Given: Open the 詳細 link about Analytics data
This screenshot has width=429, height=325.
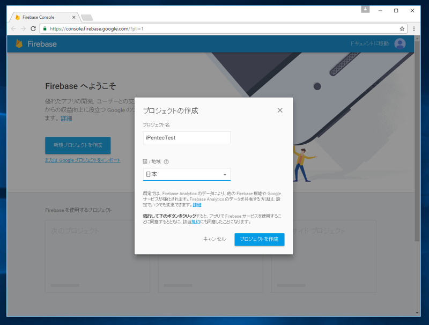Looking at the screenshot, I should (x=197, y=205).
